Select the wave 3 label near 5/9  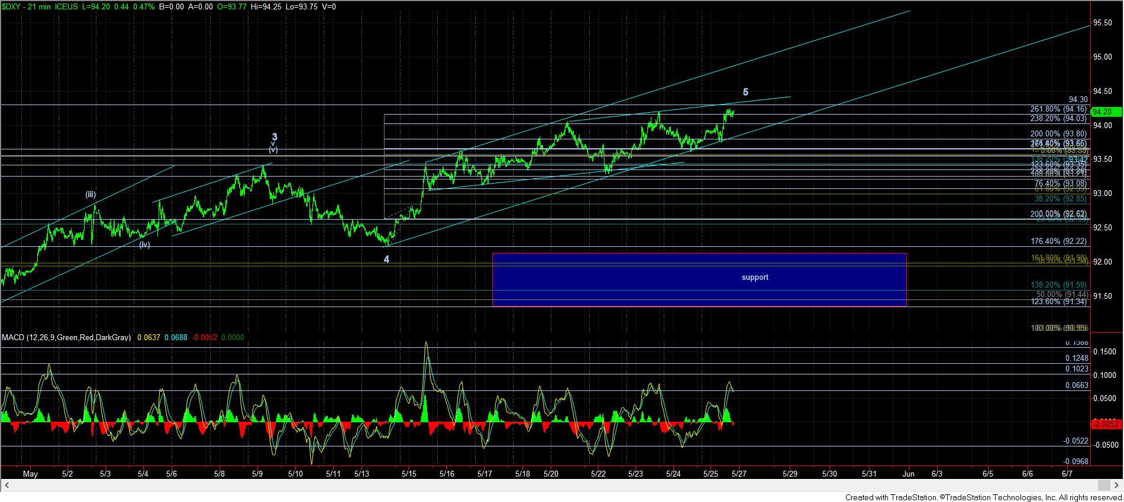274,137
